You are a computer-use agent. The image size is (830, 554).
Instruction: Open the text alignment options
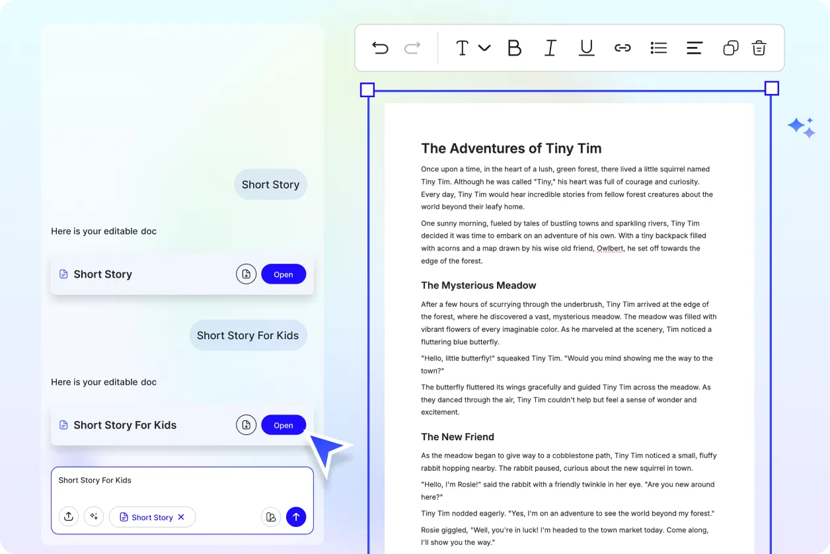(694, 48)
